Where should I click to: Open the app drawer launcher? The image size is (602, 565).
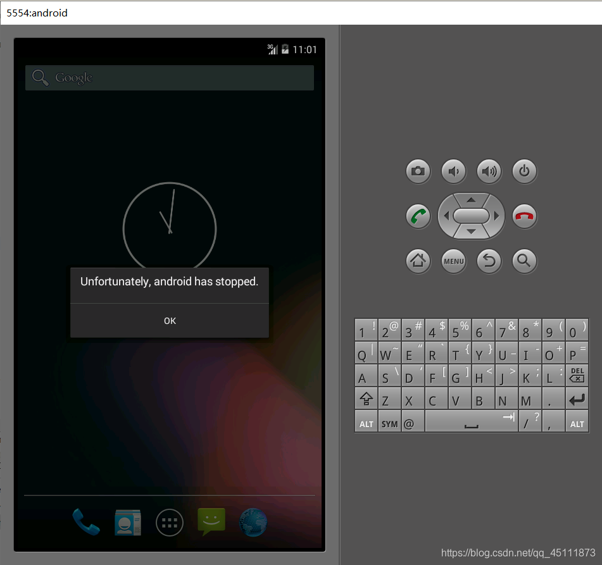pos(169,523)
